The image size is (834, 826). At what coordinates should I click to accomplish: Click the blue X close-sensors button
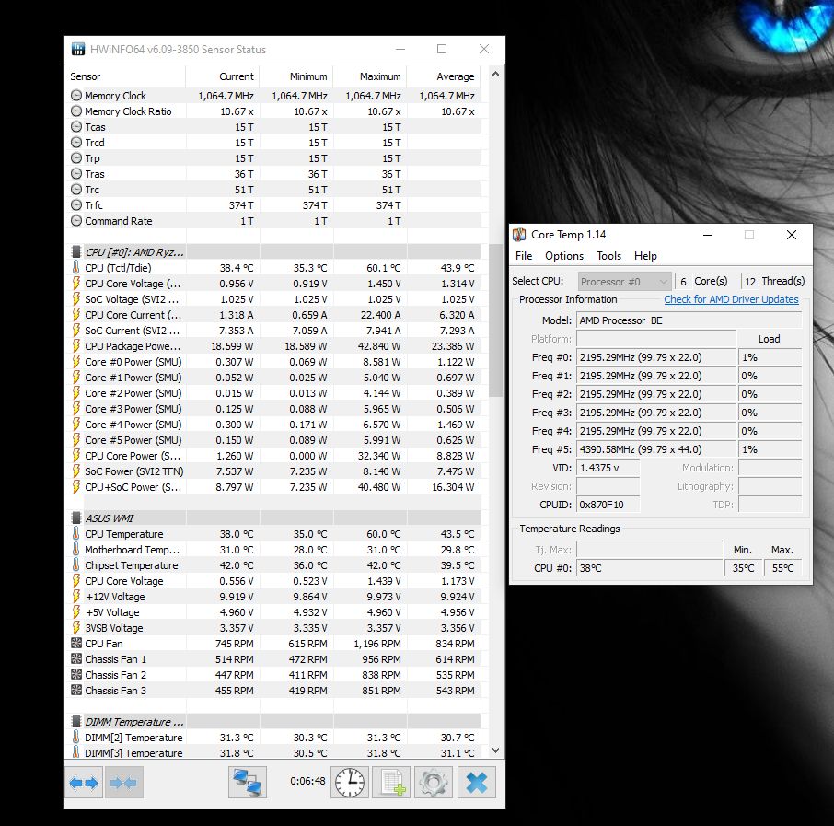coord(476,782)
